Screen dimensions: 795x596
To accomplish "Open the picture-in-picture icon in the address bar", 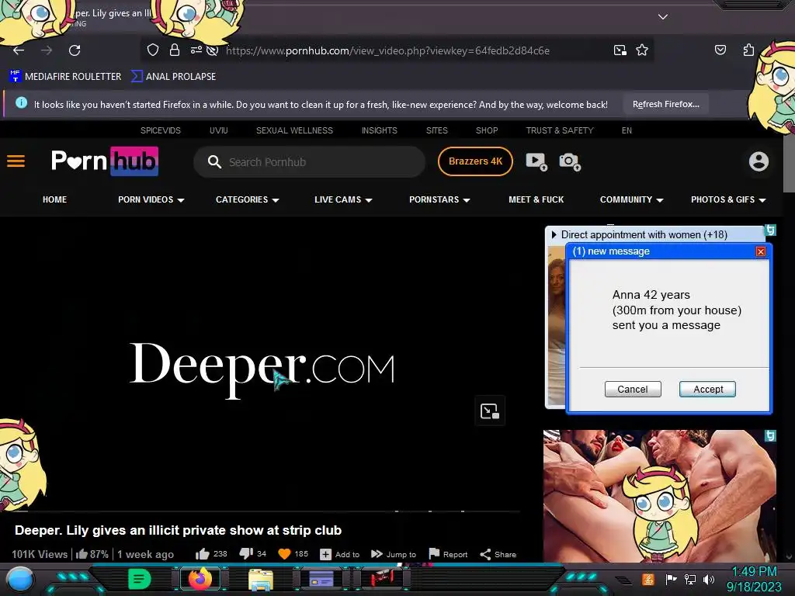I will tap(620, 50).
